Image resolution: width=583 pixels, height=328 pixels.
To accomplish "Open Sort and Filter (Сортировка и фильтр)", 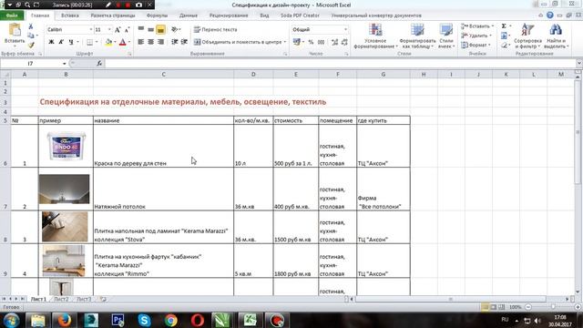I will click(527, 36).
